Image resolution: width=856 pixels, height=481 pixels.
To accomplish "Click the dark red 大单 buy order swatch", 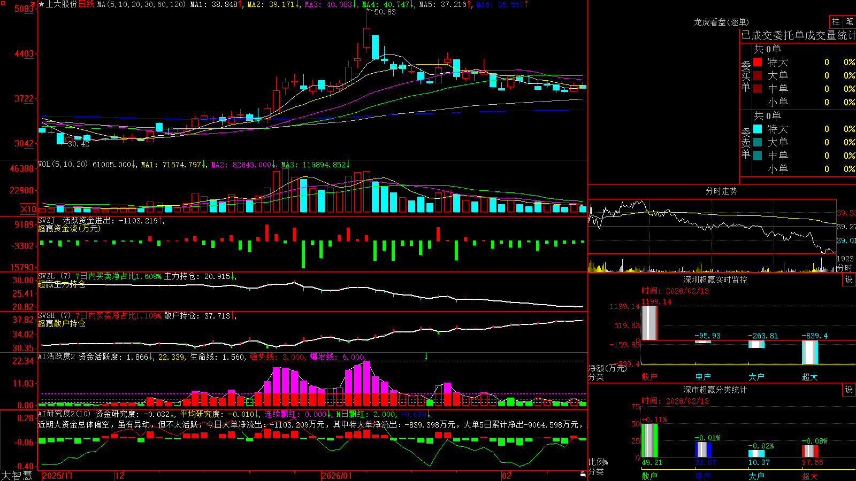I will coord(758,75).
